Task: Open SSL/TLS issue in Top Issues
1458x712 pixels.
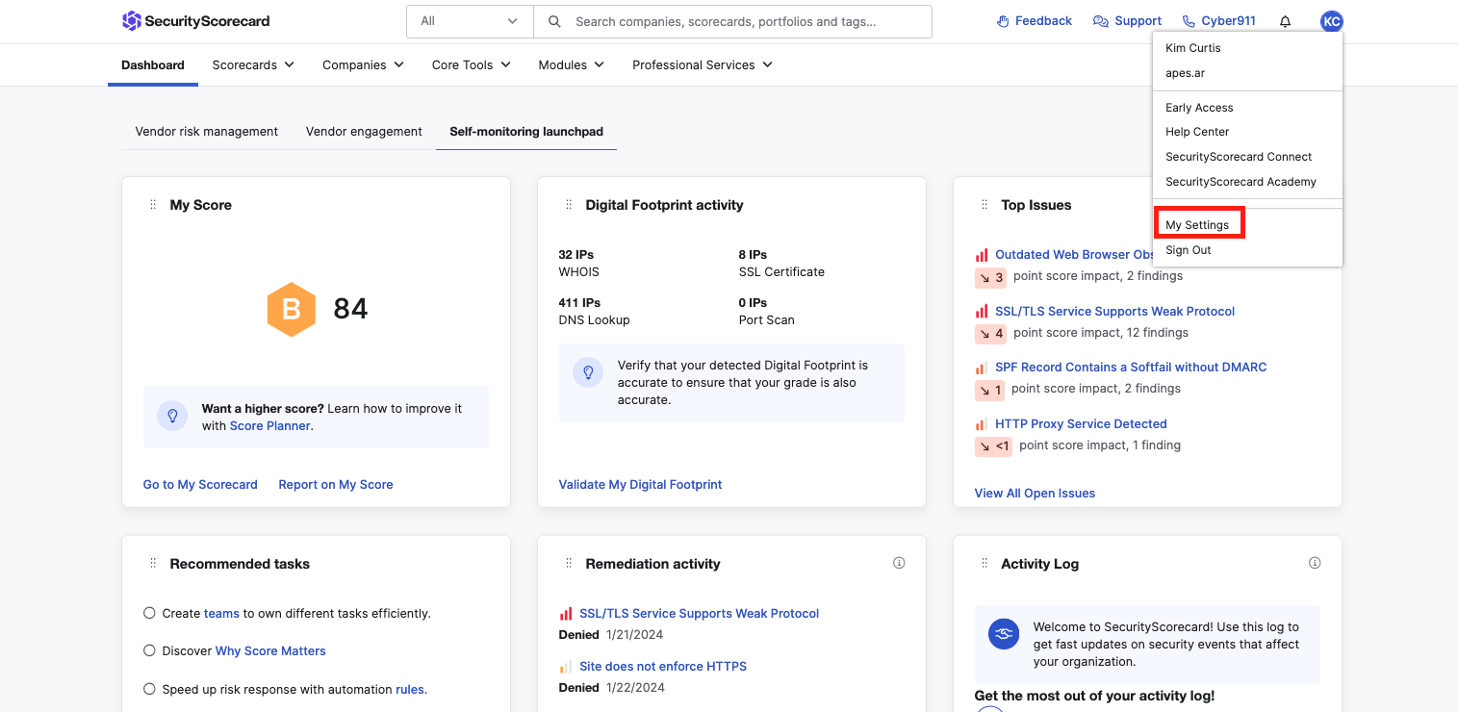Action: click(x=1114, y=311)
